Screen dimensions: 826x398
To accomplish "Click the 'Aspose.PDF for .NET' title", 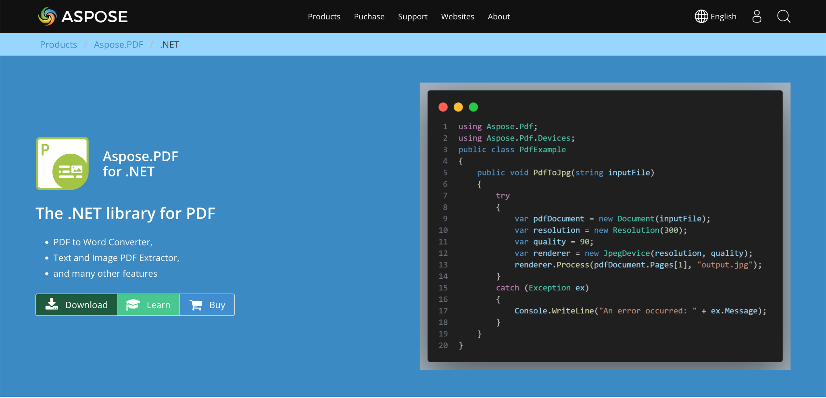I will [x=140, y=164].
